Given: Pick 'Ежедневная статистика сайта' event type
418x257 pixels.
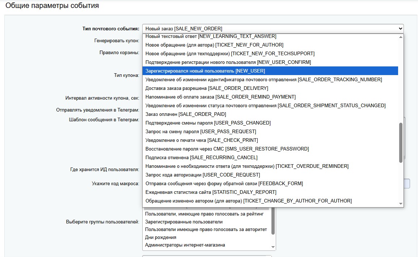Looking at the screenshot, I should tap(211, 192).
